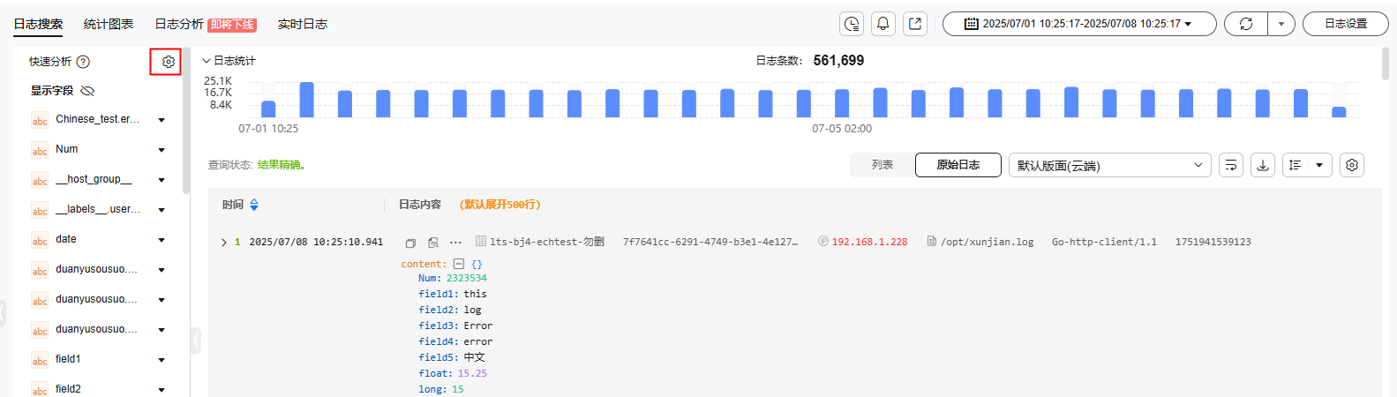Switch to the 统计图表 tab
Viewport: 1397px width, 397px height.
(x=109, y=24)
